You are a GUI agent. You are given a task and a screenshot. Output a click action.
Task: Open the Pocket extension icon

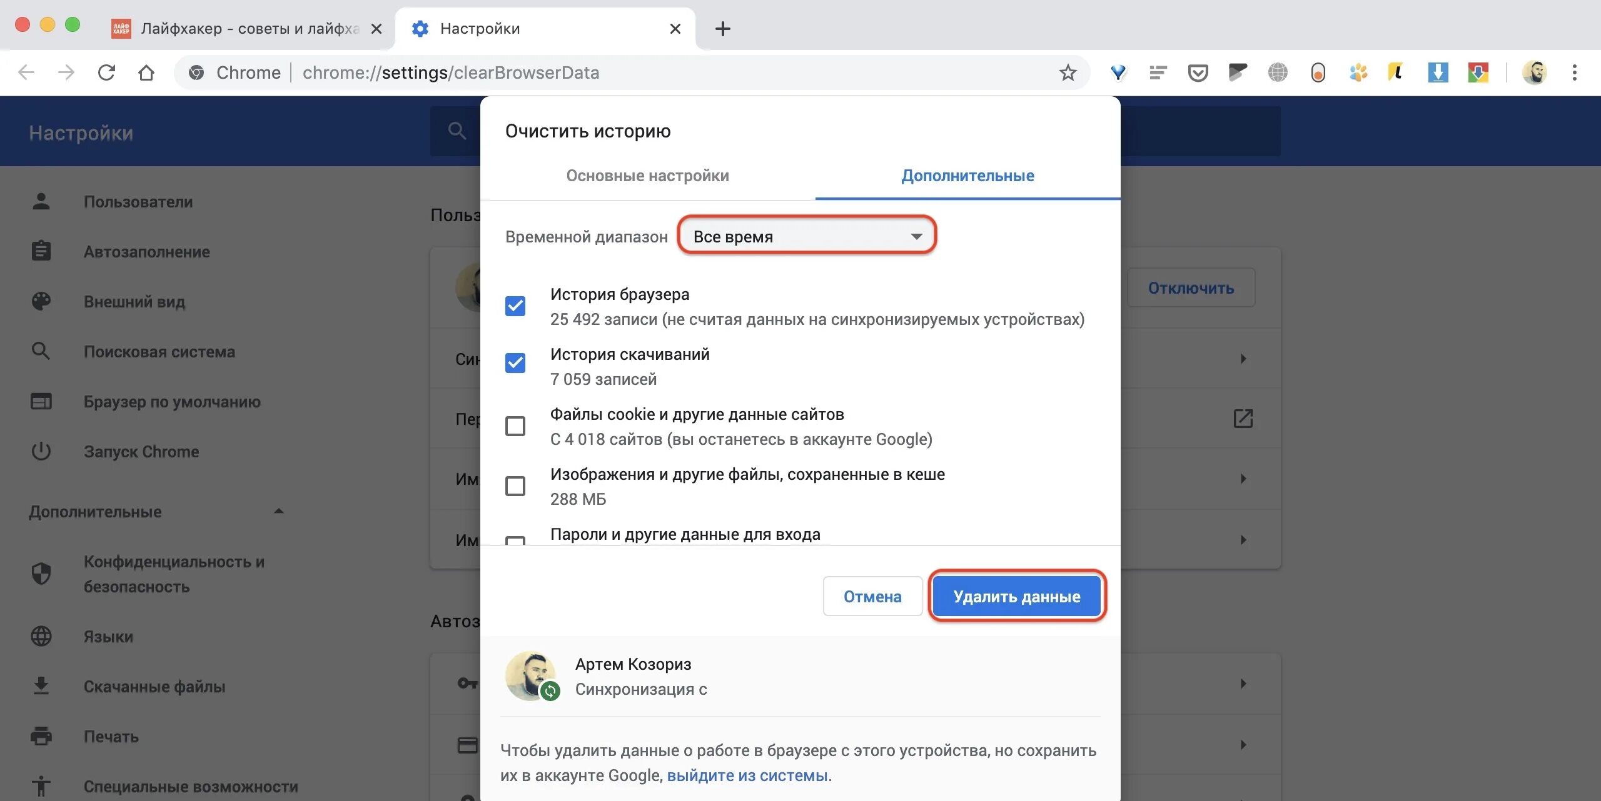[1198, 73]
